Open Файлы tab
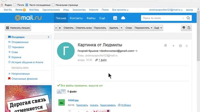This screenshot has width=200, height=112. click(x=91, y=18)
